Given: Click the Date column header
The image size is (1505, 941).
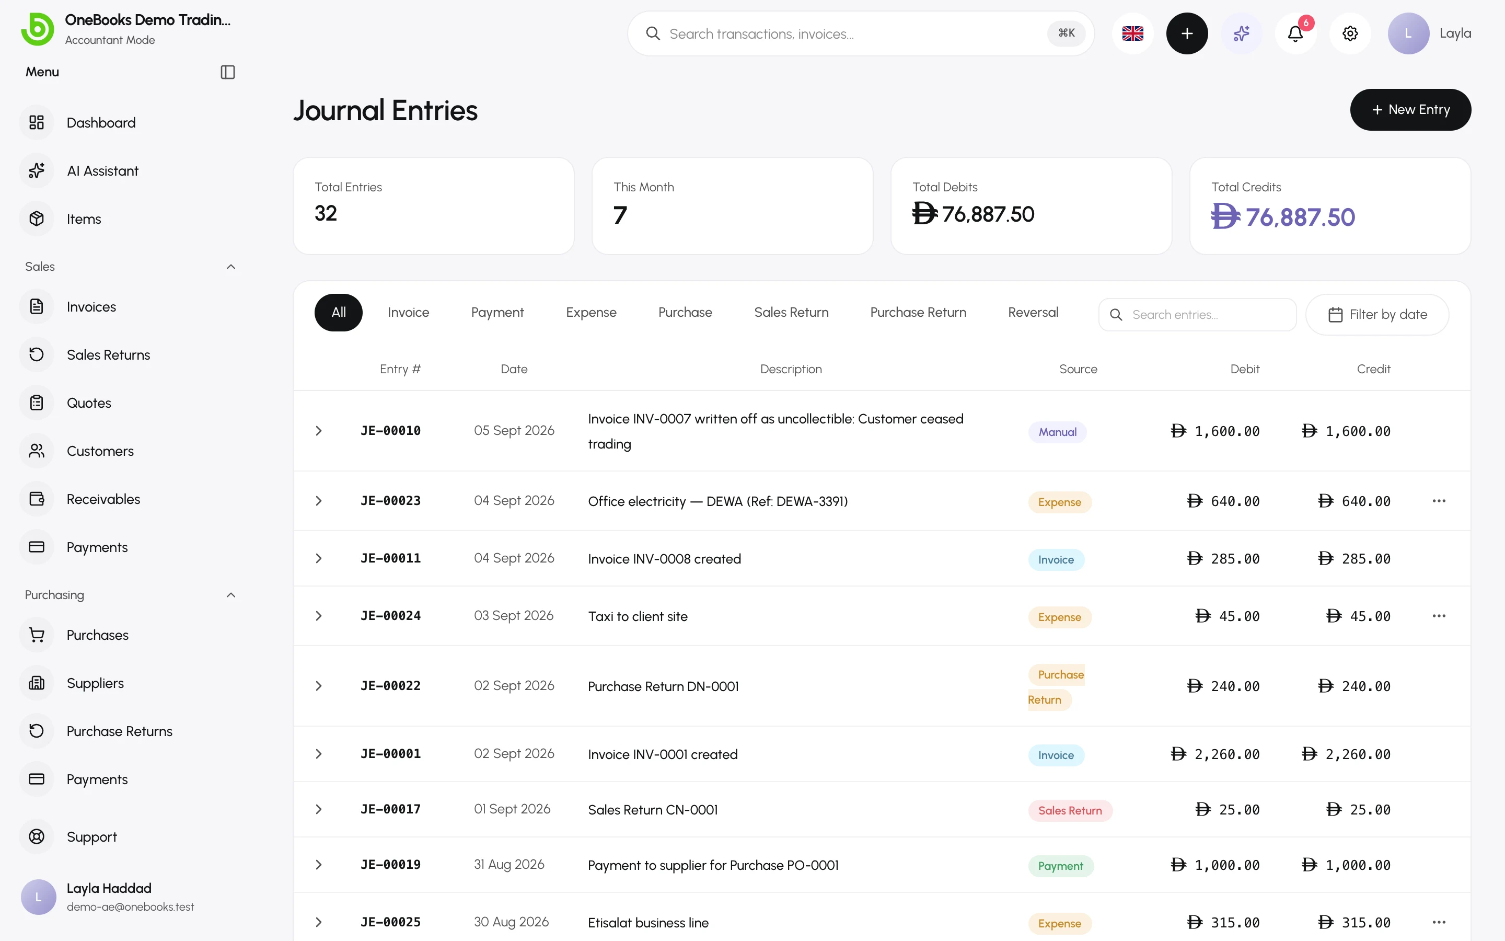Looking at the screenshot, I should point(514,369).
